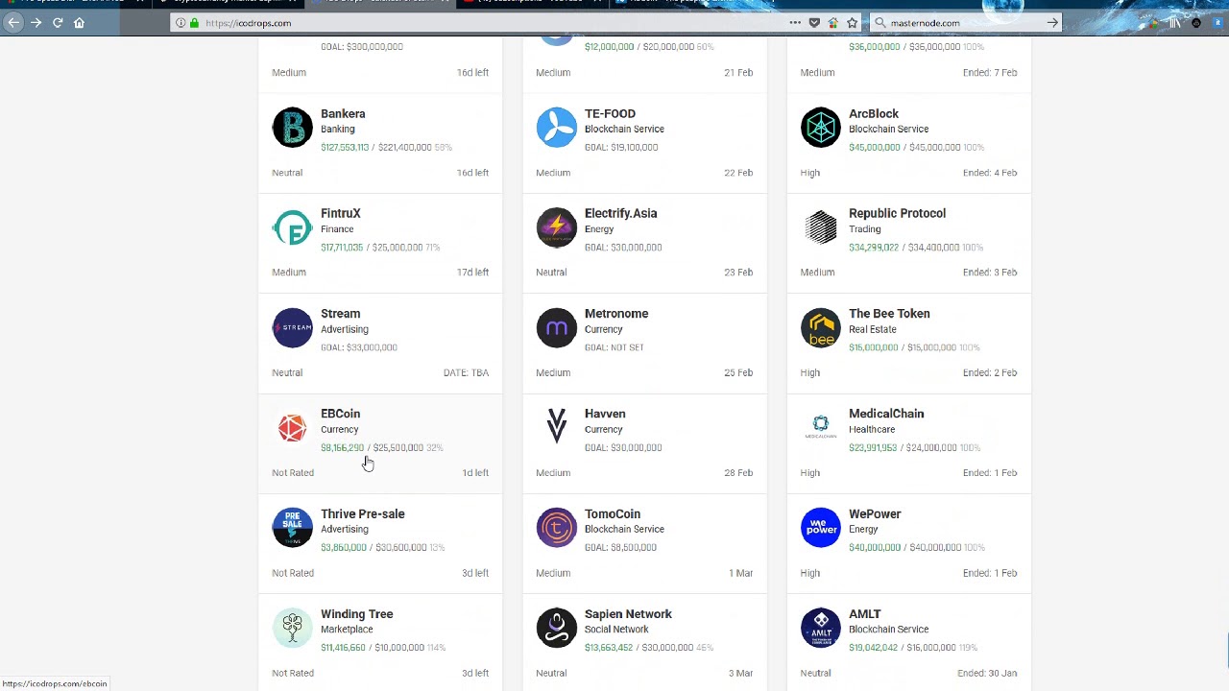Open Electrify.Asia title link
The width and height of the screenshot is (1229, 691).
click(620, 213)
